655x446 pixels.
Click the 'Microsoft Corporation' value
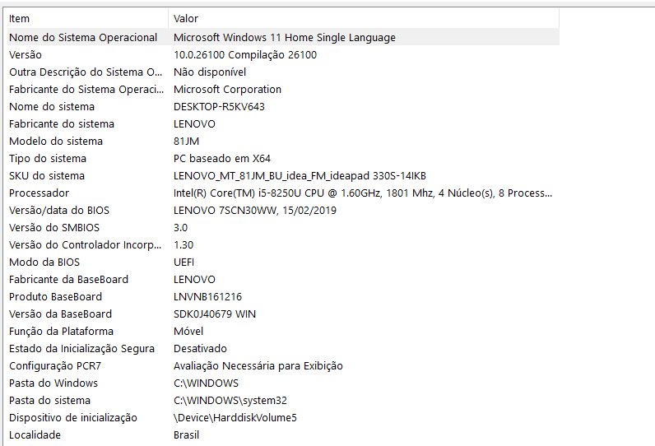click(x=228, y=90)
